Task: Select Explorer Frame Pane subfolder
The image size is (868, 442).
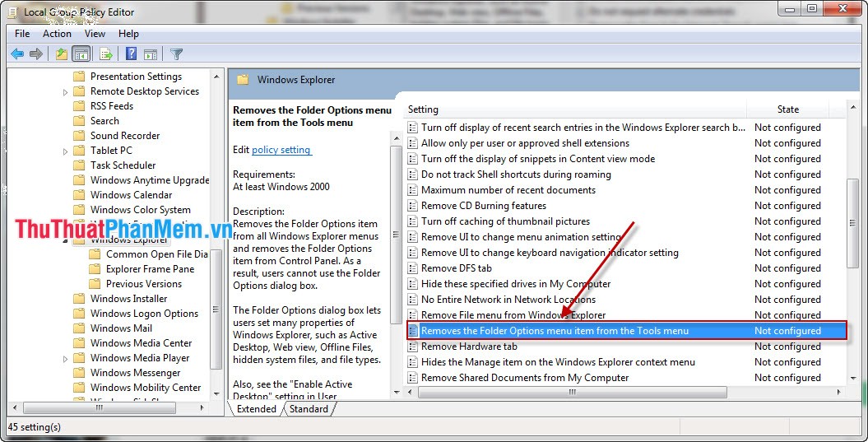Action: tap(150, 268)
